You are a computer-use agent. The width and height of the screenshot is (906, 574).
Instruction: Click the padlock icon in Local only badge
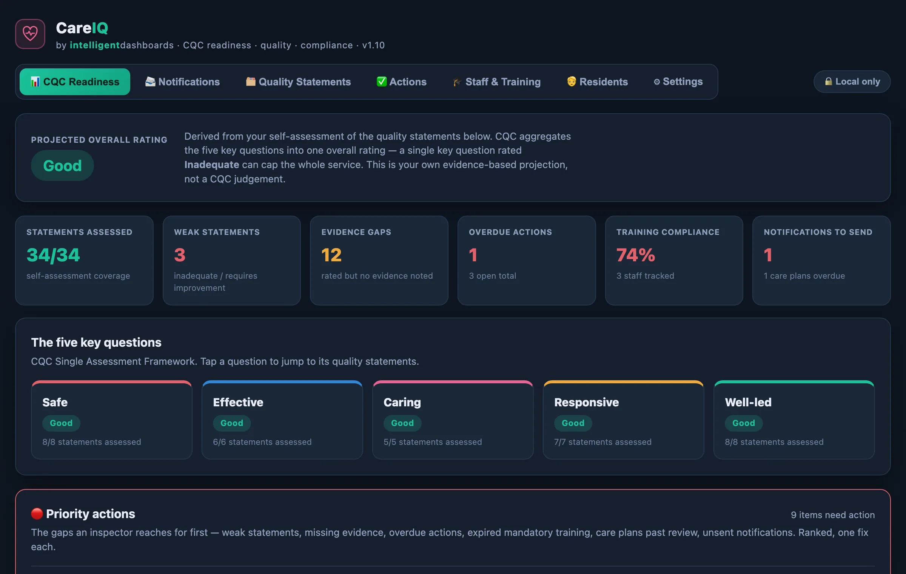click(829, 82)
